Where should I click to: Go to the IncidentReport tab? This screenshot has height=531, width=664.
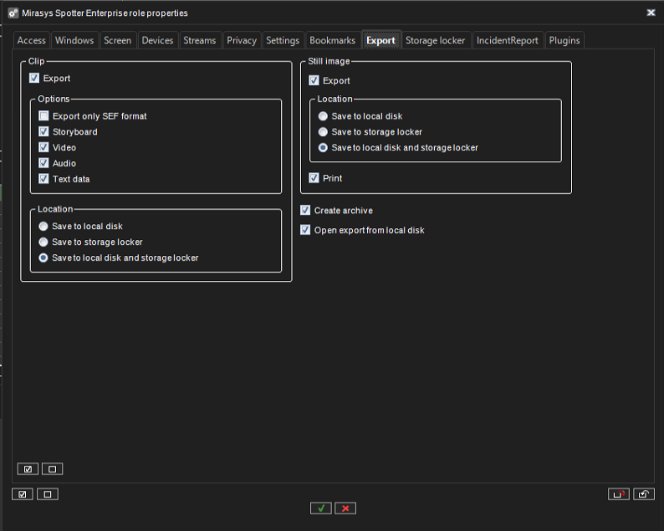508,40
